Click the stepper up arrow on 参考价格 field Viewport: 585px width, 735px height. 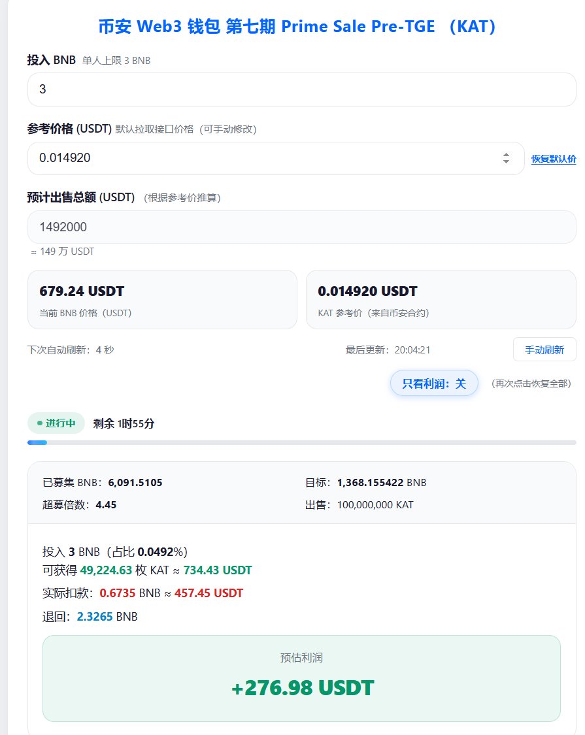tap(507, 155)
